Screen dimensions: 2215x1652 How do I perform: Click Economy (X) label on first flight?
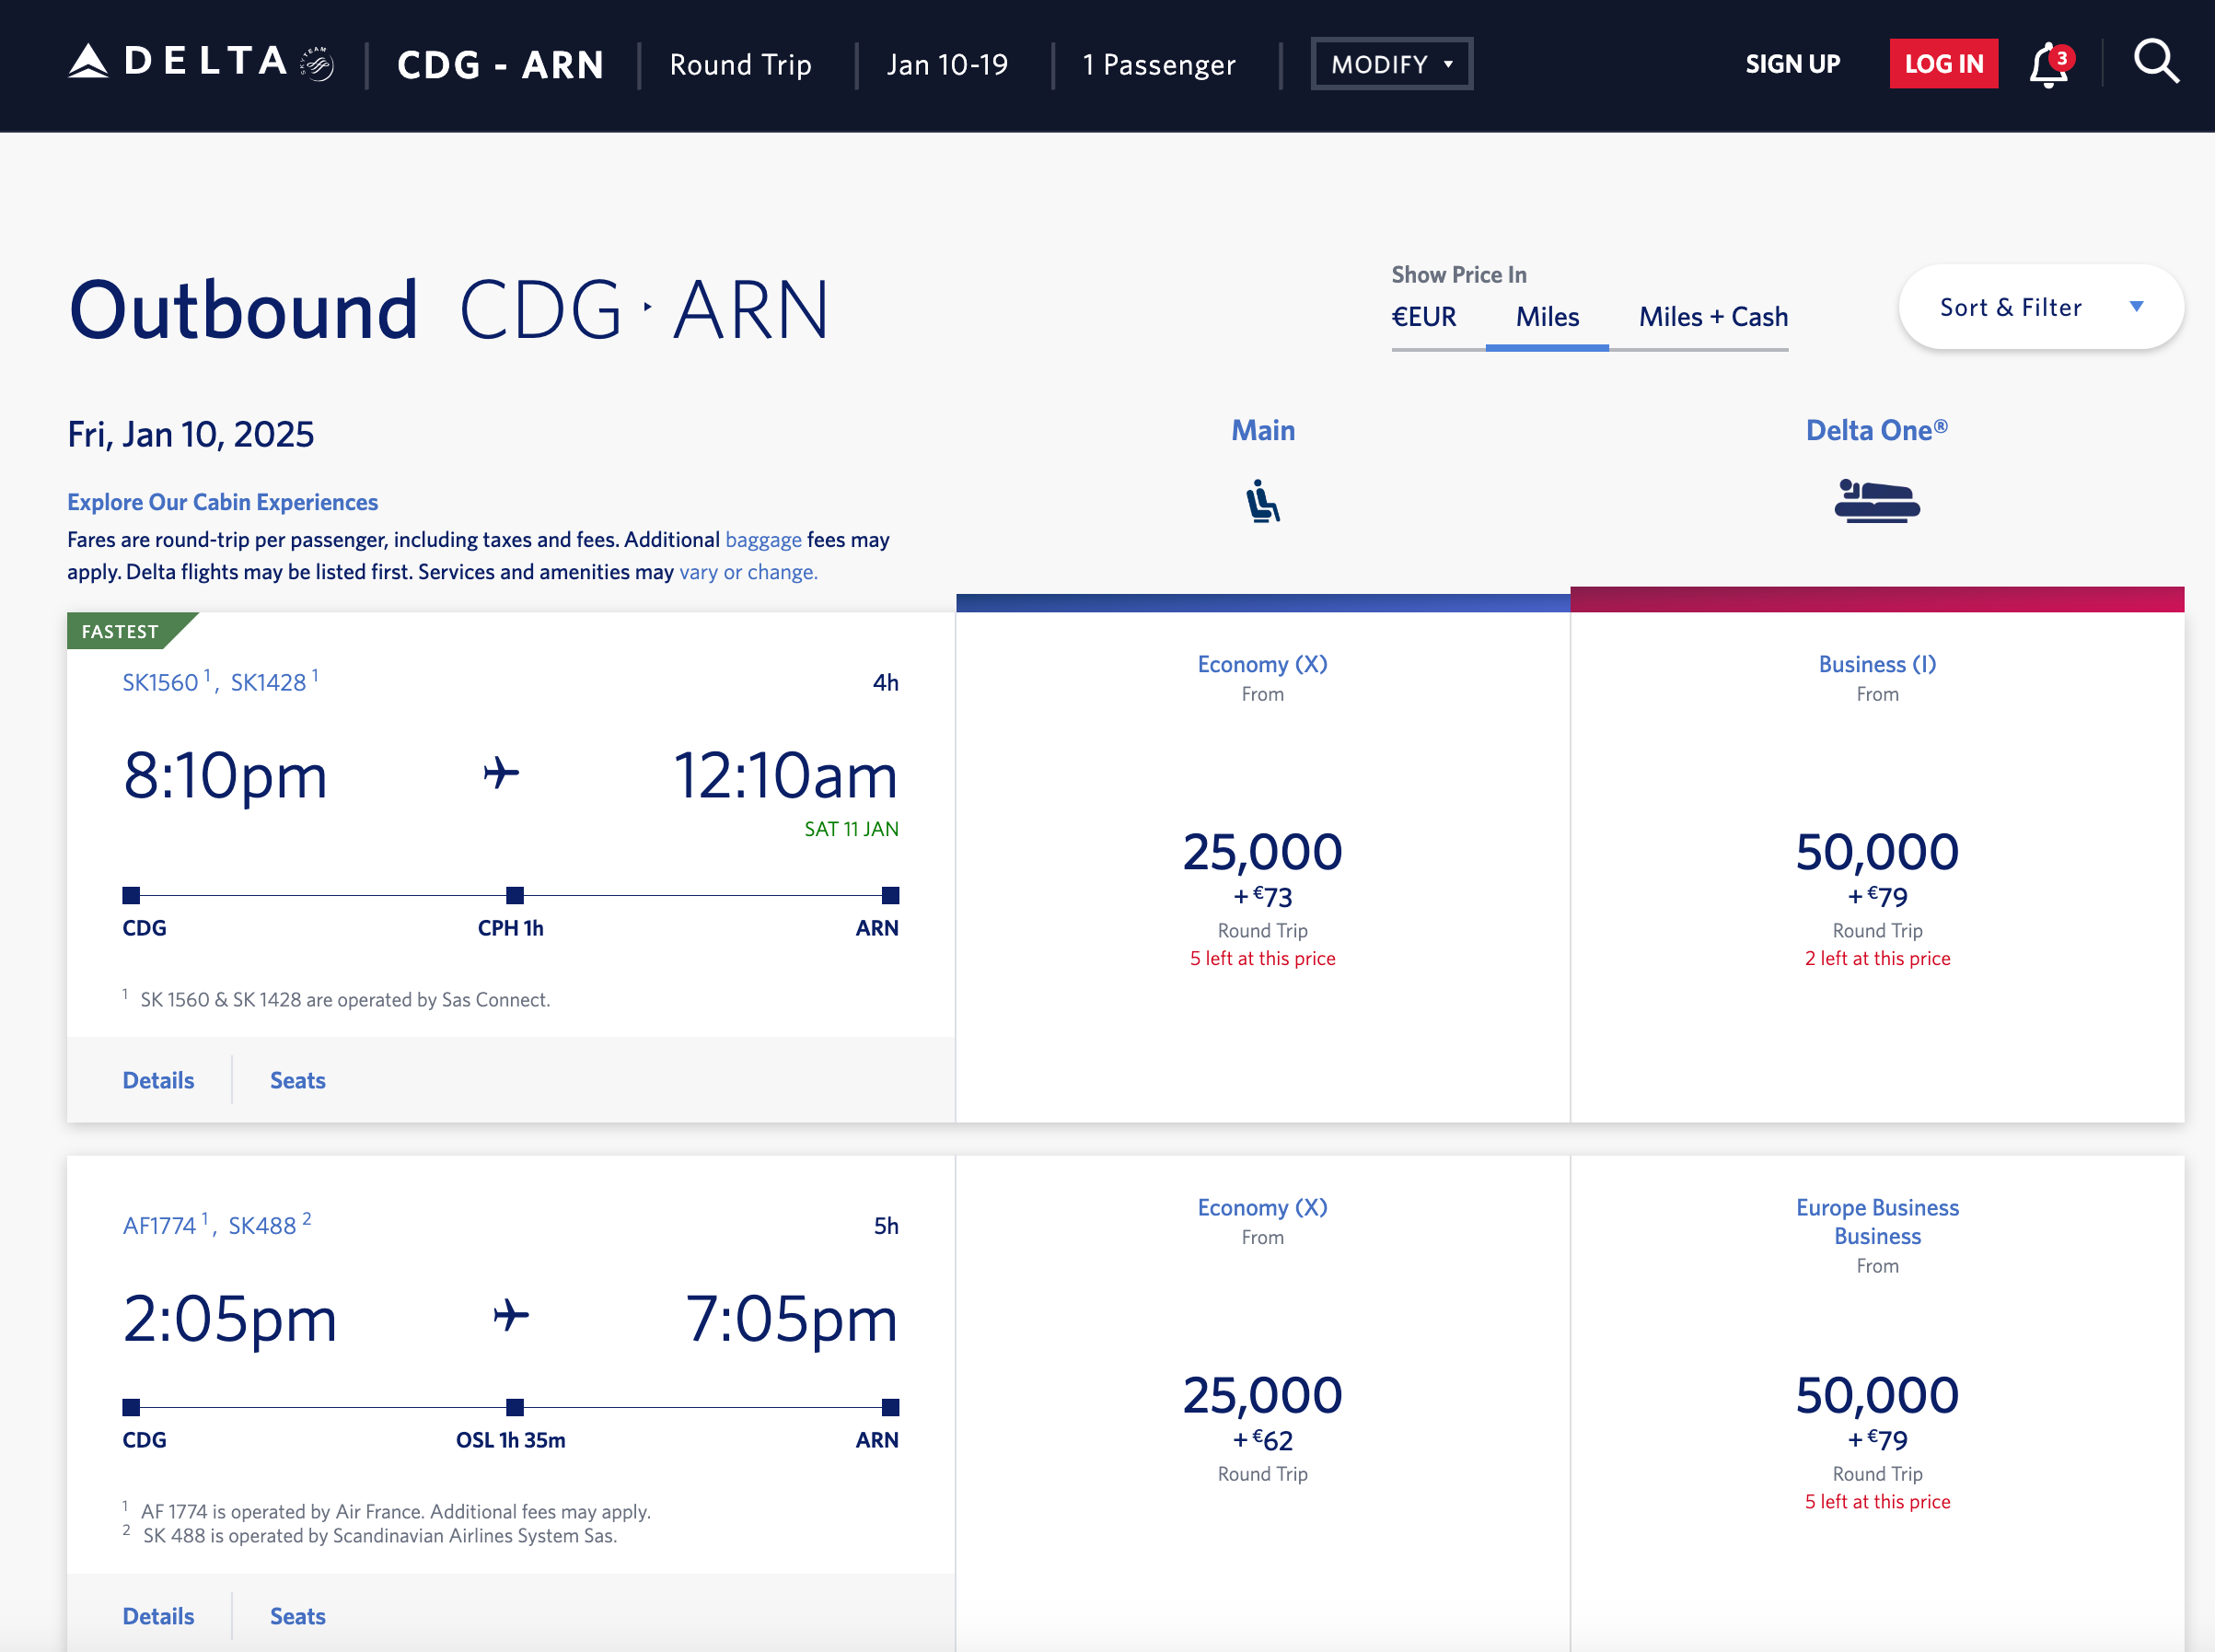click(1262, 664)
